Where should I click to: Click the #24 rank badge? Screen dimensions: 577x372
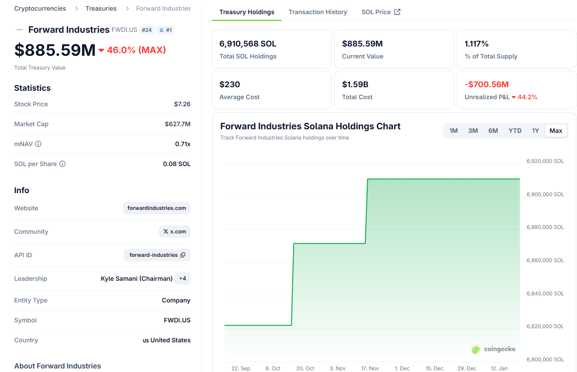click(147, 30)
